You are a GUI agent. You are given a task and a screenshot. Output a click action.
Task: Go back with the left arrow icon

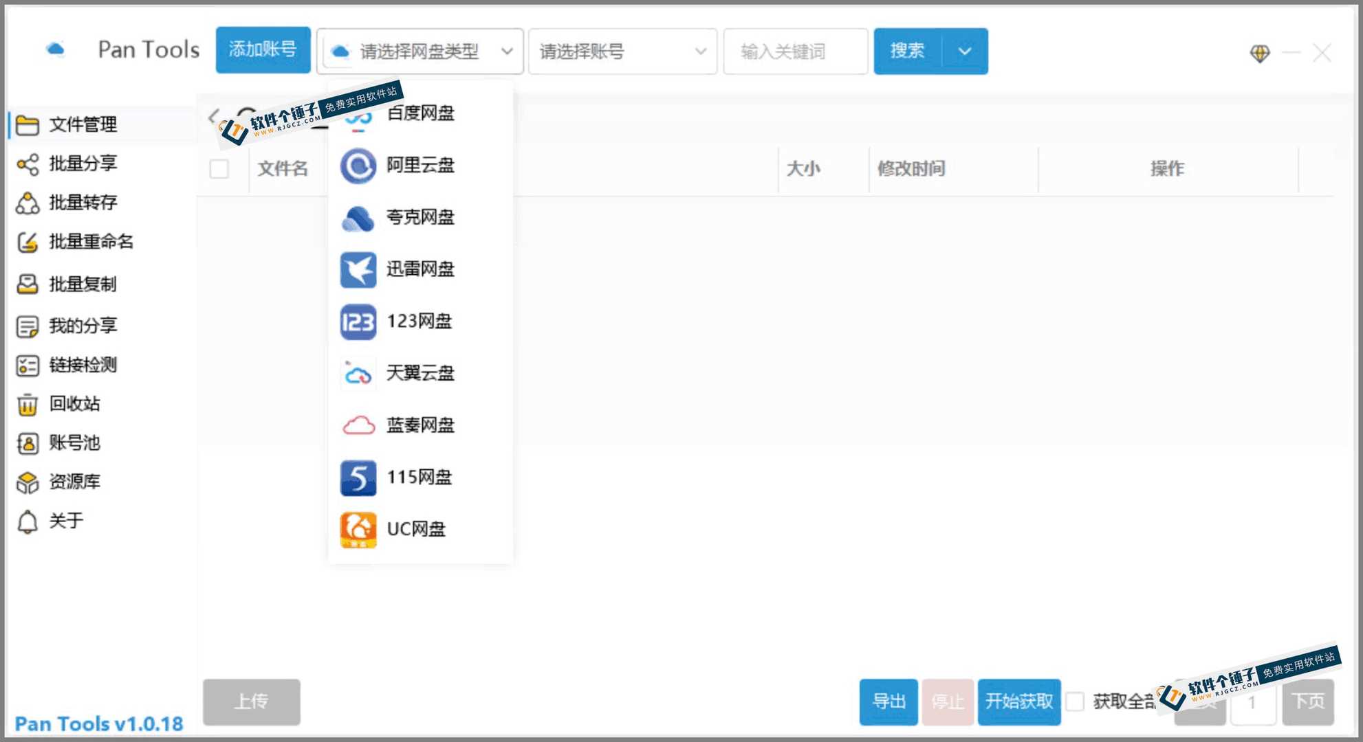pos(214,117)
